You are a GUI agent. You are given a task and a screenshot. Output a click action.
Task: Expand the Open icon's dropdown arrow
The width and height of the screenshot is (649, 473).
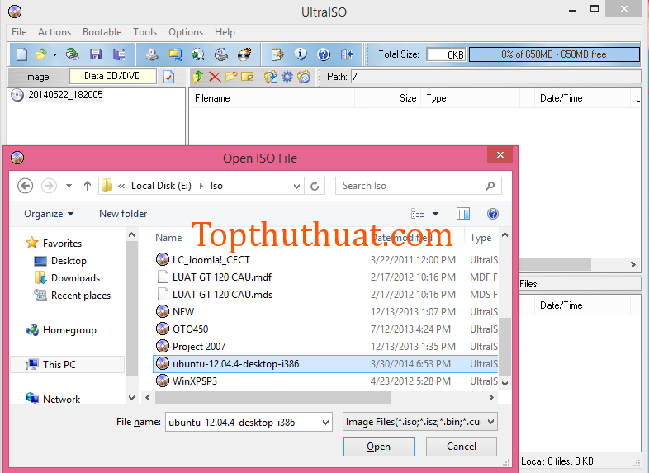point(54,54)
